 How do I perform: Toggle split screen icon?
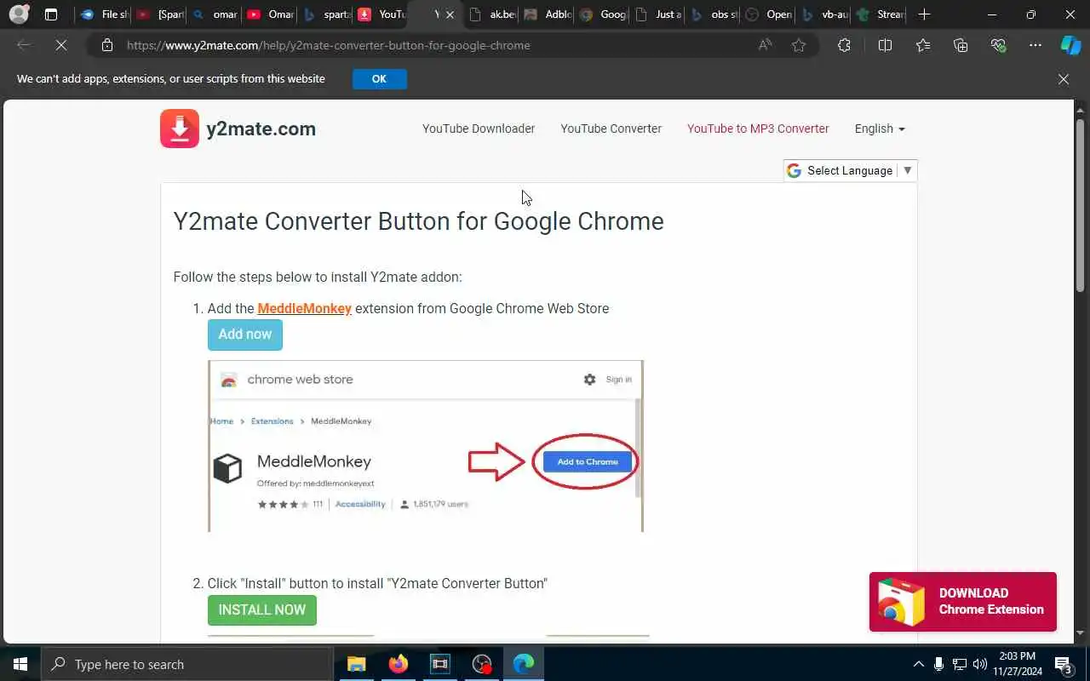click(x=885, y=45)
